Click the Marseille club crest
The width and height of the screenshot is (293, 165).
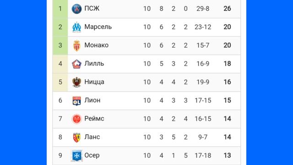tap(76, 27)
